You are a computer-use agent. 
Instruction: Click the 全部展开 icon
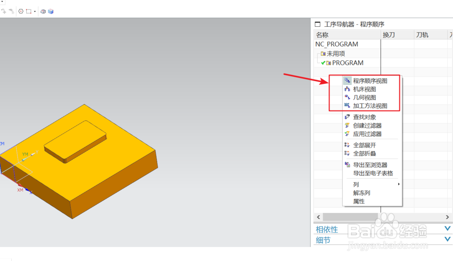(x=347, y=145)
